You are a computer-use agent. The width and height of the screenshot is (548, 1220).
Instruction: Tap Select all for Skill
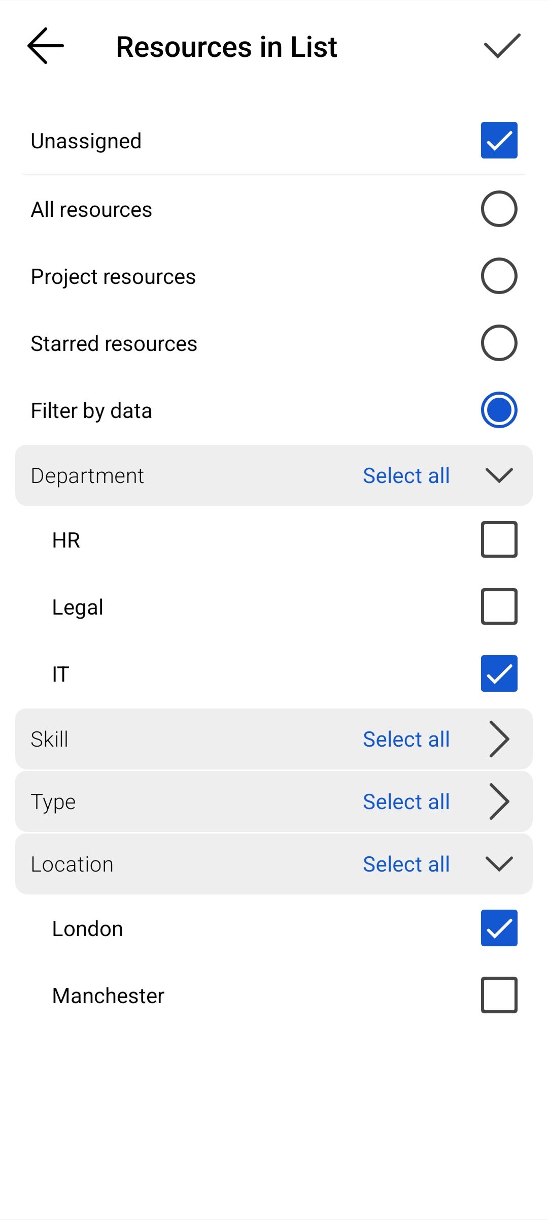coord(406,739)
